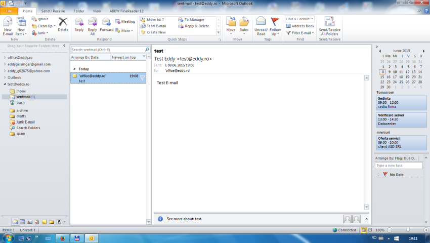Open the File tab
430x243 pixels.
click(x=9, y=11)
